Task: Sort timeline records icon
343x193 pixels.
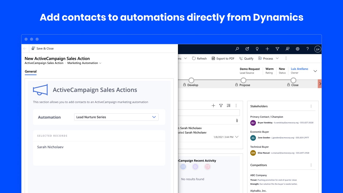Action: (228, 106)
